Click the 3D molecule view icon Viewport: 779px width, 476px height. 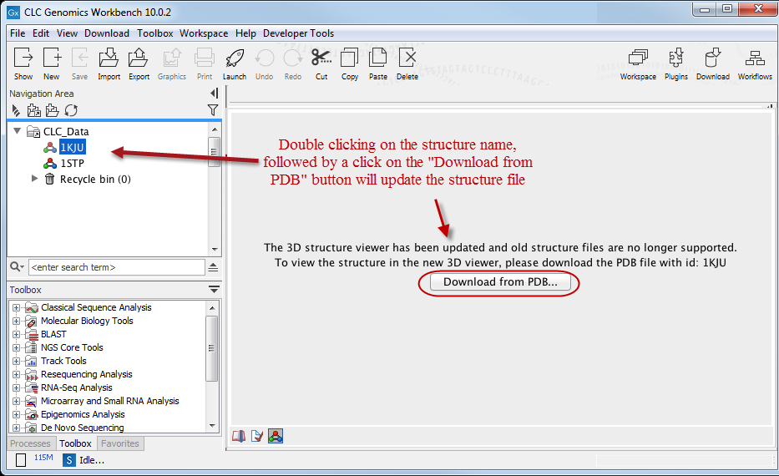click(x=276, y=436)
